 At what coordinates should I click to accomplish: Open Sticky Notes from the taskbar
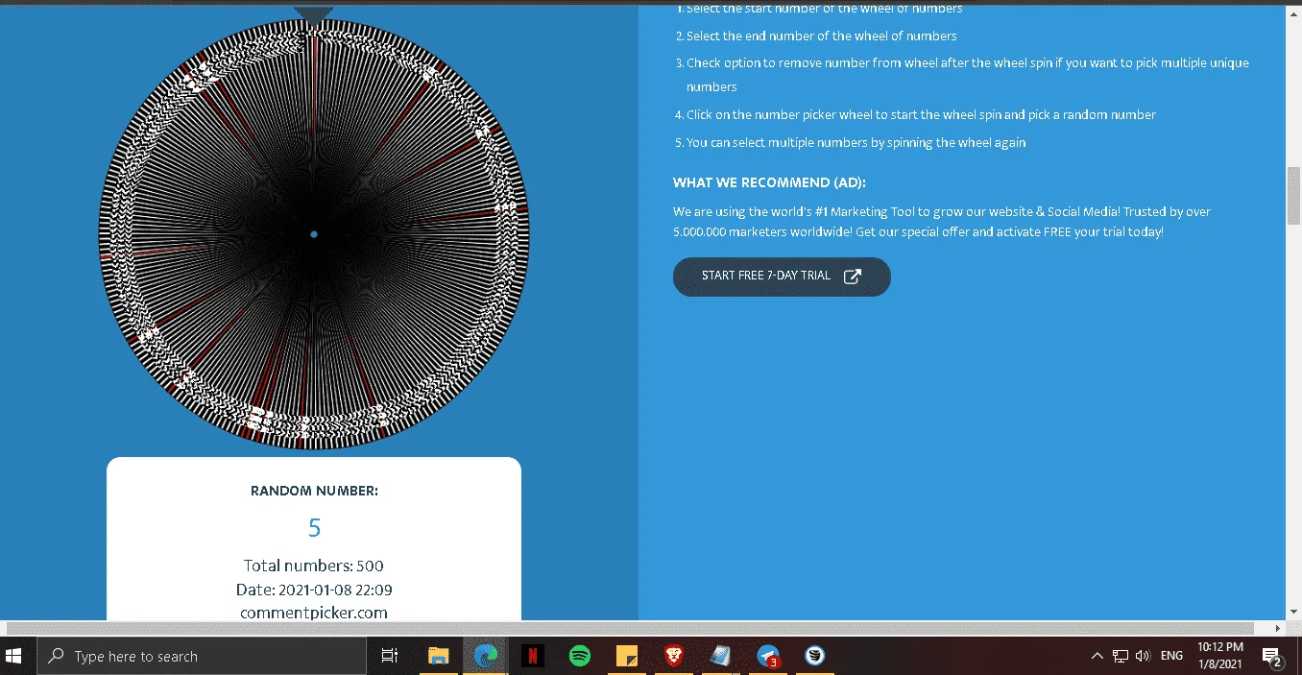[x=627, y=656]
